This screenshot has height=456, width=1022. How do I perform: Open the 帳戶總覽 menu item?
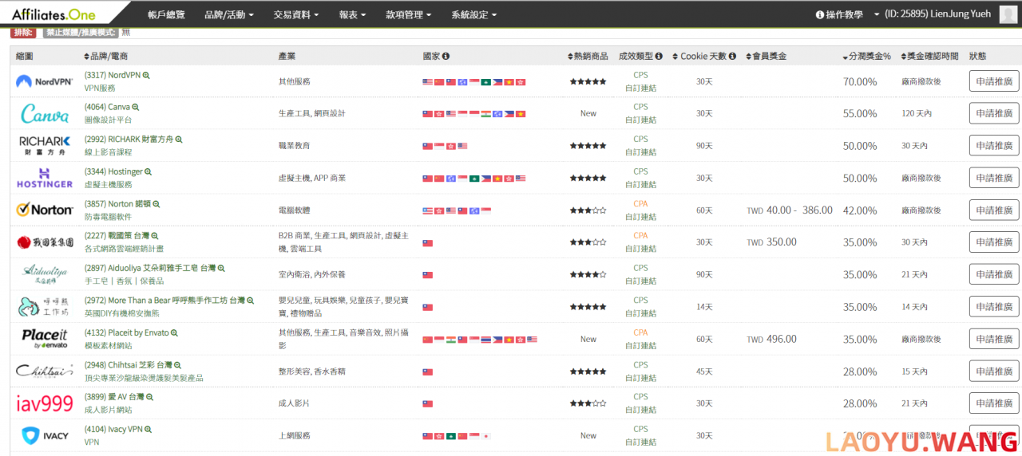[x=166, y=14]
